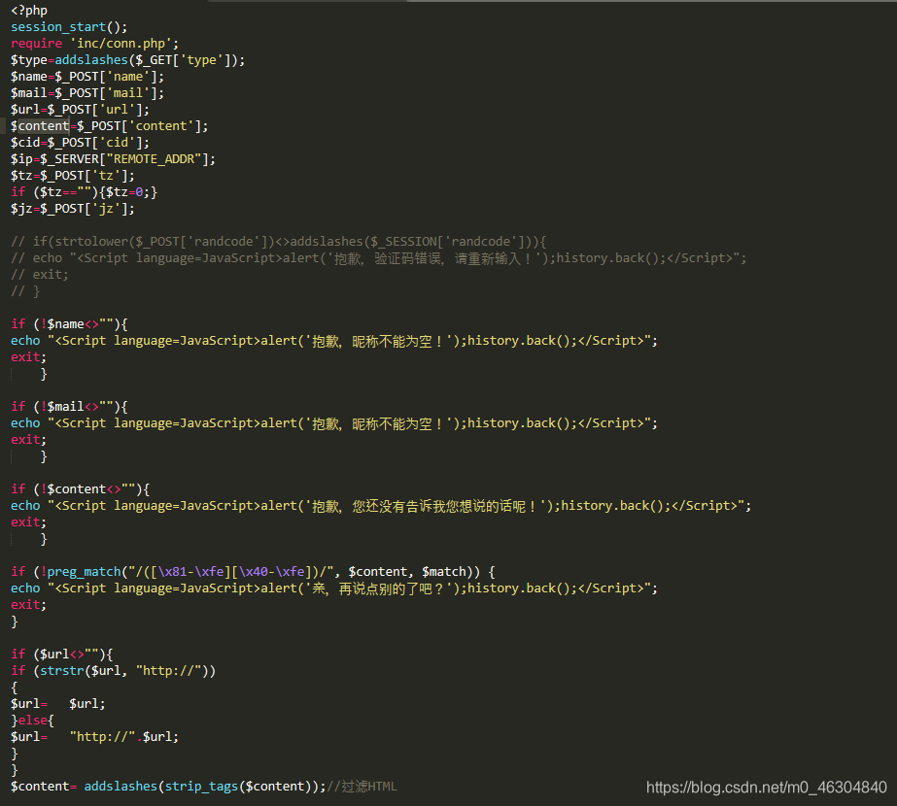897x806 pixels.
Task: Click the require 'inc/conn.php' line
Action: (94, 44)
